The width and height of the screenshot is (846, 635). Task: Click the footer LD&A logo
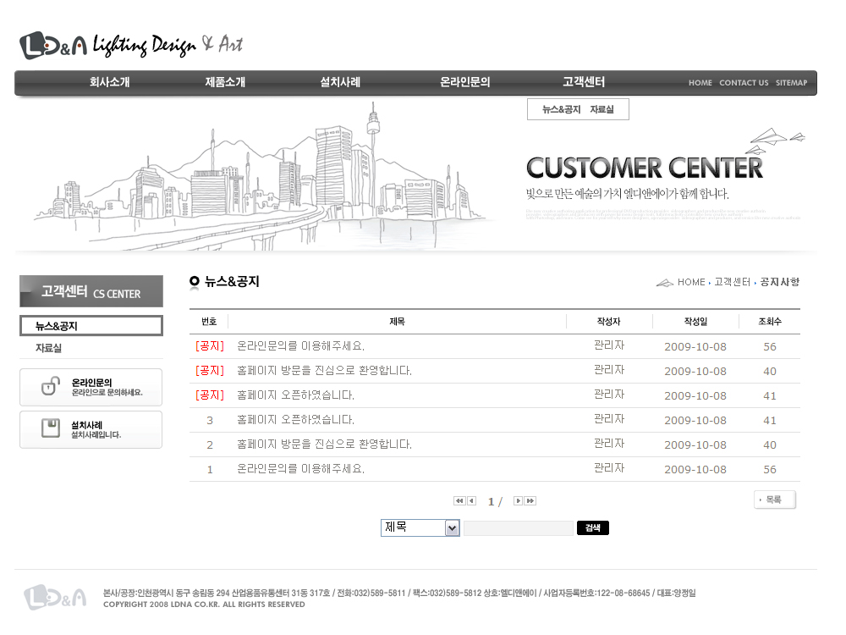pos(55,598)
